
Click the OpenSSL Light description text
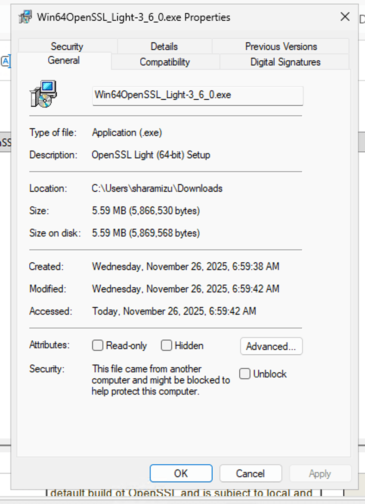click(151, 155)
